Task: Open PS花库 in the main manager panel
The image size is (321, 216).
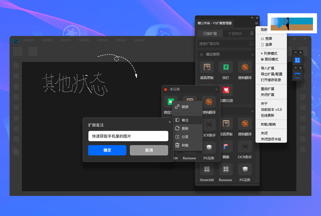Action: point(245,169)
